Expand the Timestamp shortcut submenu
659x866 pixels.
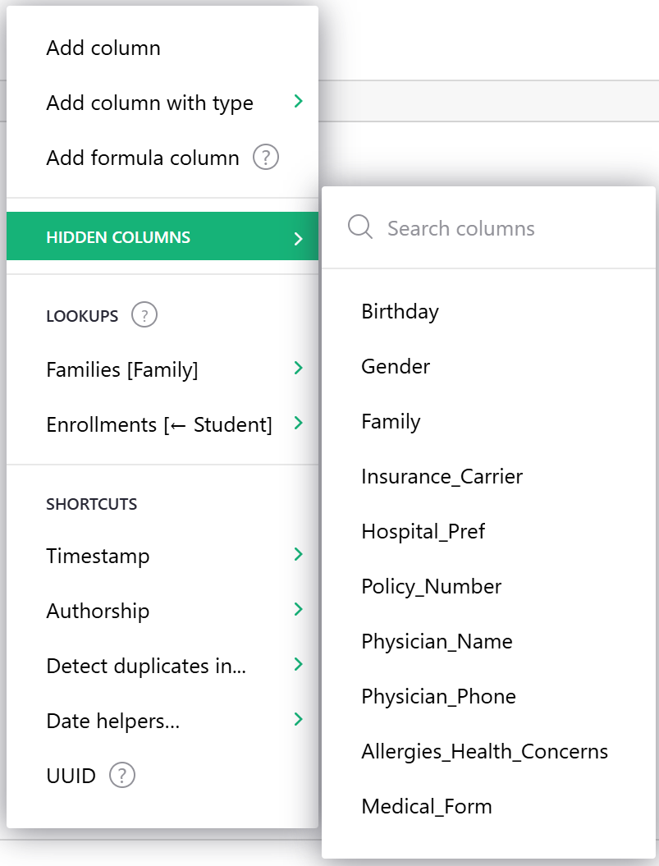point(298,555)
